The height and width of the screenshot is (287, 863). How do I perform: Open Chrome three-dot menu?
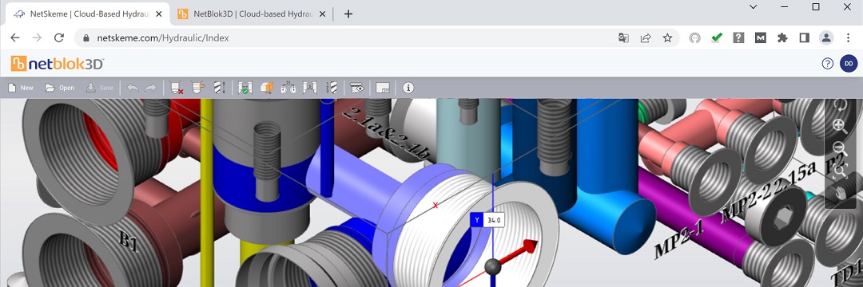pyautogui.click(x=848, y=37)
